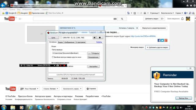Open the gear settings dropdown next to upload

[x=162, y=19]
